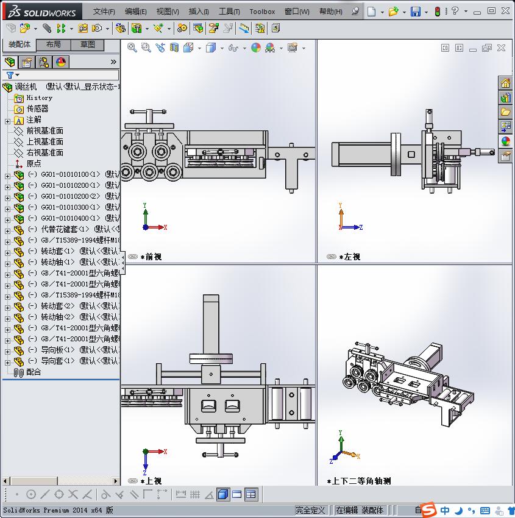Image resolution: width=515 pixels, height=518 pixels.
Task: Click Zoom to Fit magnifier
Action: tap(132, 48)
